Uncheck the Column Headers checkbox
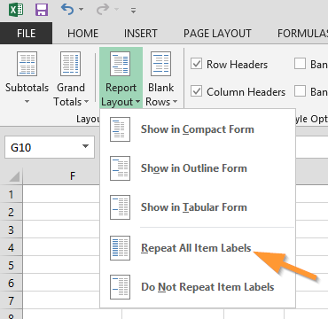 [196, 91]
